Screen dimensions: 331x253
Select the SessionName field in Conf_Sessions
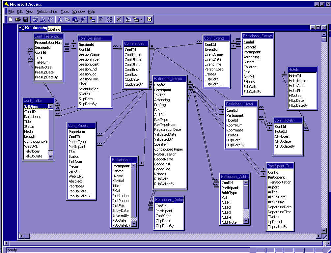(x=89, y=54)
